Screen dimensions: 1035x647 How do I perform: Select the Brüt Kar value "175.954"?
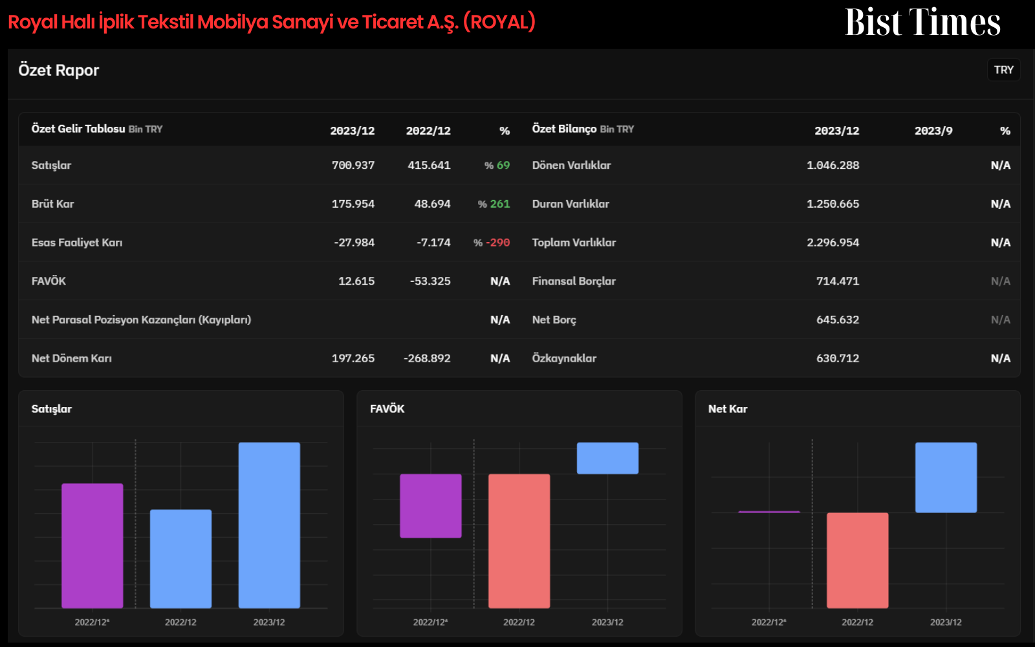353,204
